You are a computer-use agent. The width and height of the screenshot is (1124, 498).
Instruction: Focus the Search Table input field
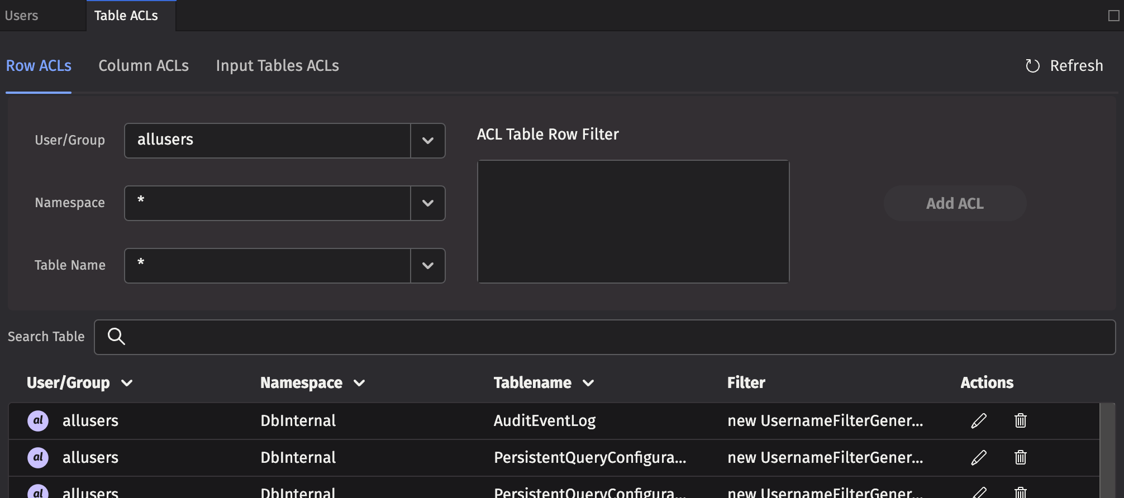615,337
